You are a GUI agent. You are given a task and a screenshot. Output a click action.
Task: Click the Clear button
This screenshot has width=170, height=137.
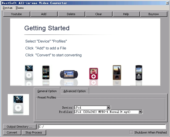99,14
